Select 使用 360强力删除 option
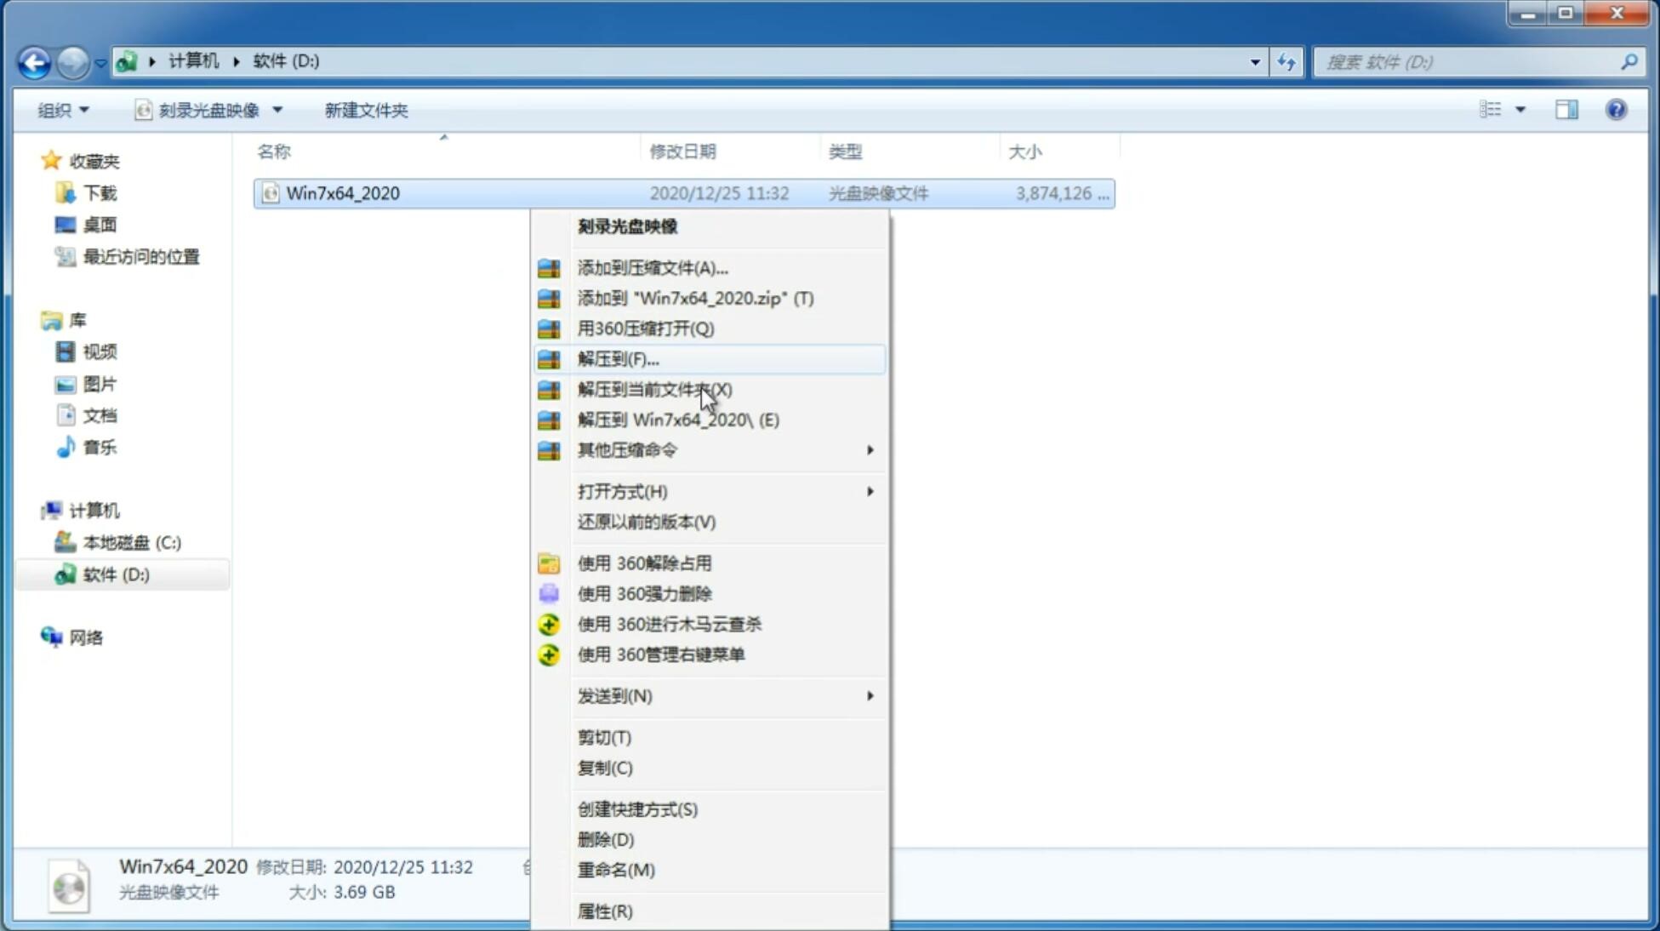This screenshot has width=1660, height=931. (x=645, y=593)
